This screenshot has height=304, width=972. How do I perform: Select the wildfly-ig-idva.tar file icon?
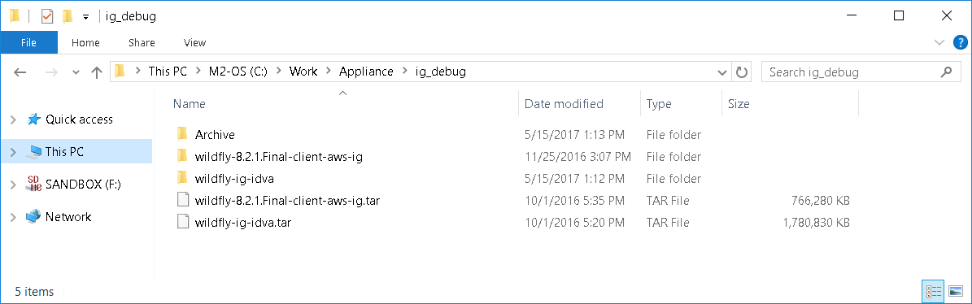point(182,222)
